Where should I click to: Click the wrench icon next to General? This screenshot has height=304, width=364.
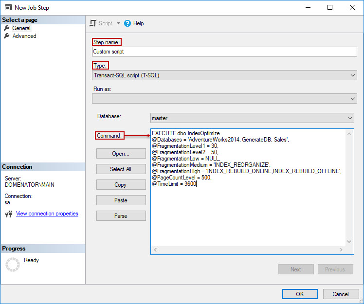point(7,28)
